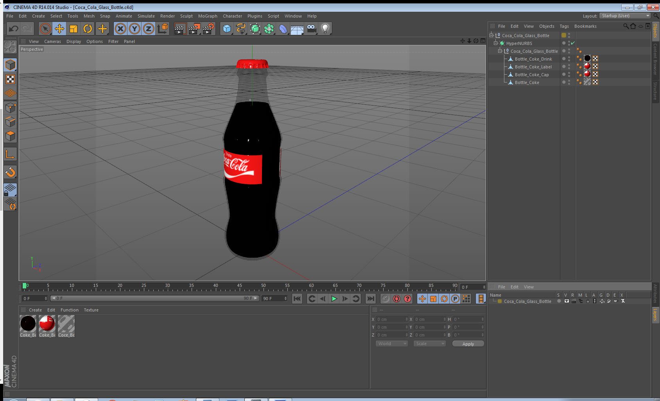Activate the Move tool

tap(59, 29)
